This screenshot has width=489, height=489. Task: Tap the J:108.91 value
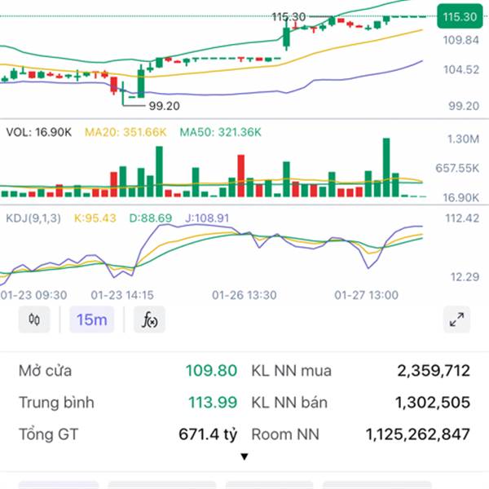click(207, 218)
